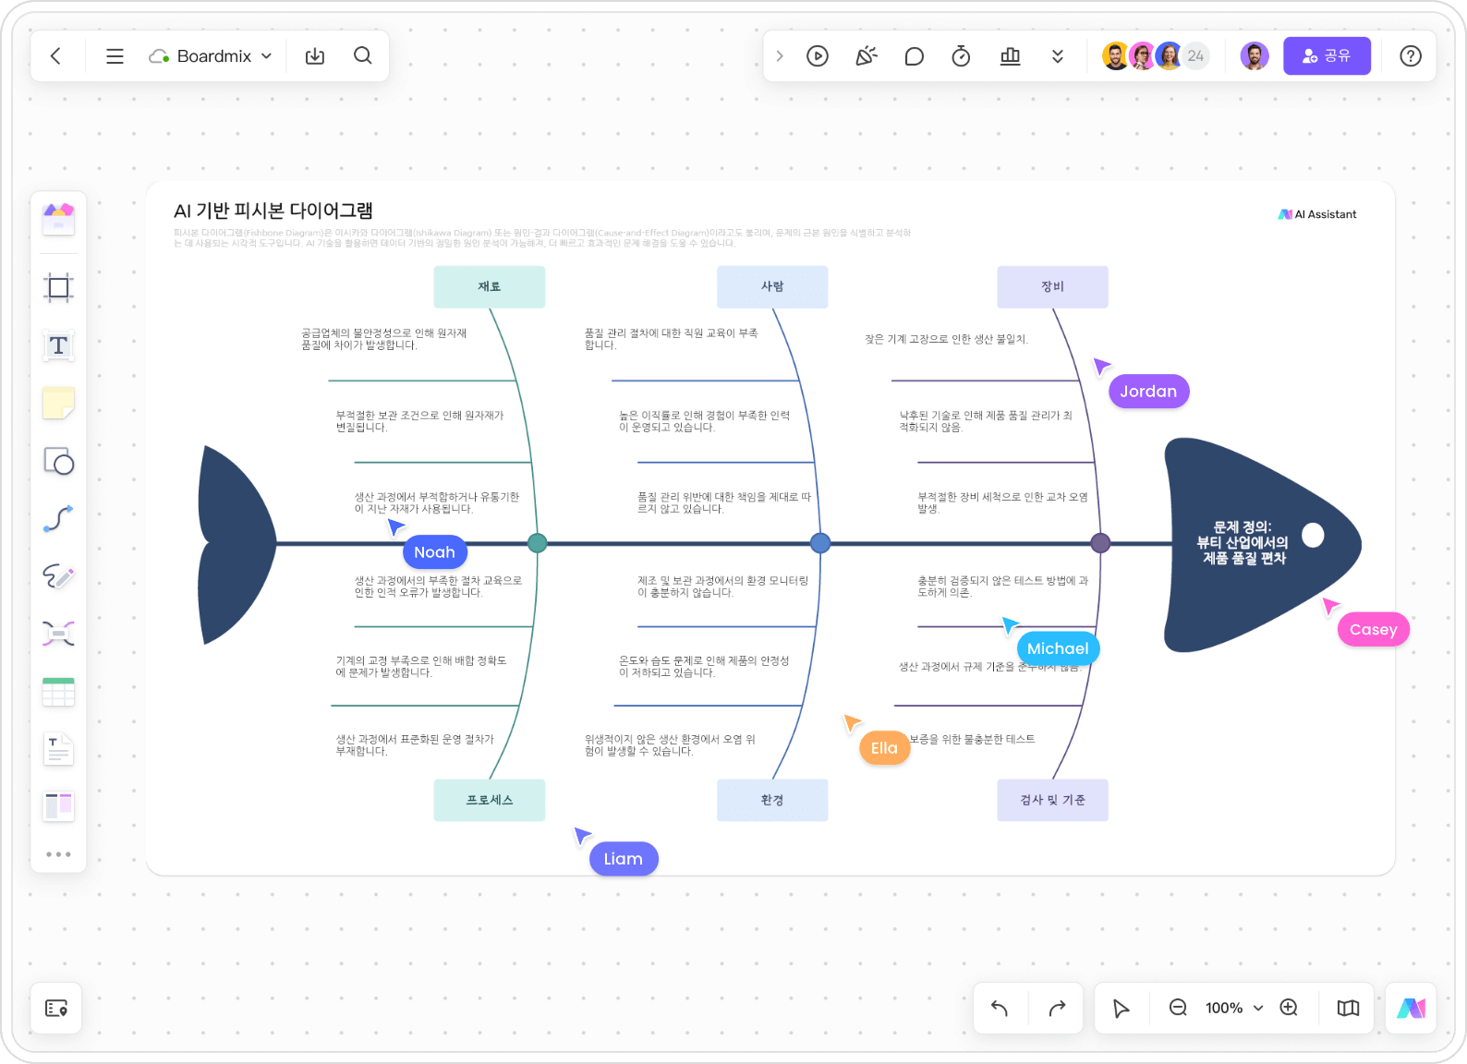Select the Document text card tool
Viewport: 1467px width, 1064px height.
click(x=58, y=750)
